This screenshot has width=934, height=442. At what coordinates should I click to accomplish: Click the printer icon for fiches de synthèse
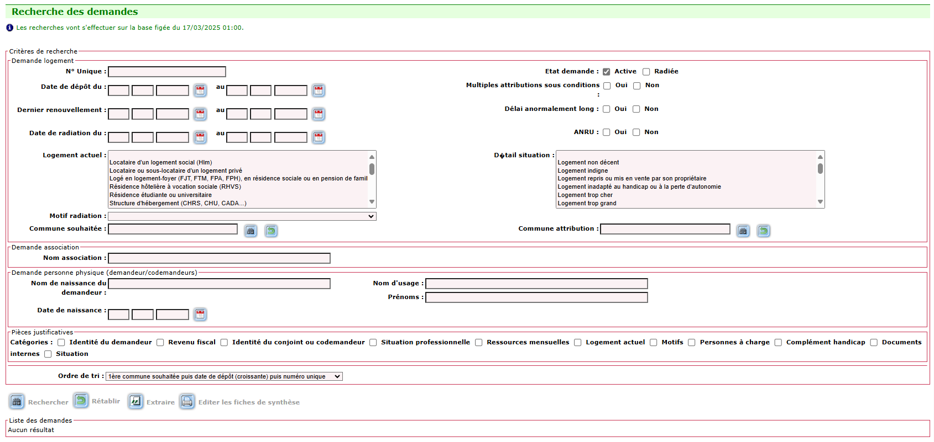tap(187, 401)
